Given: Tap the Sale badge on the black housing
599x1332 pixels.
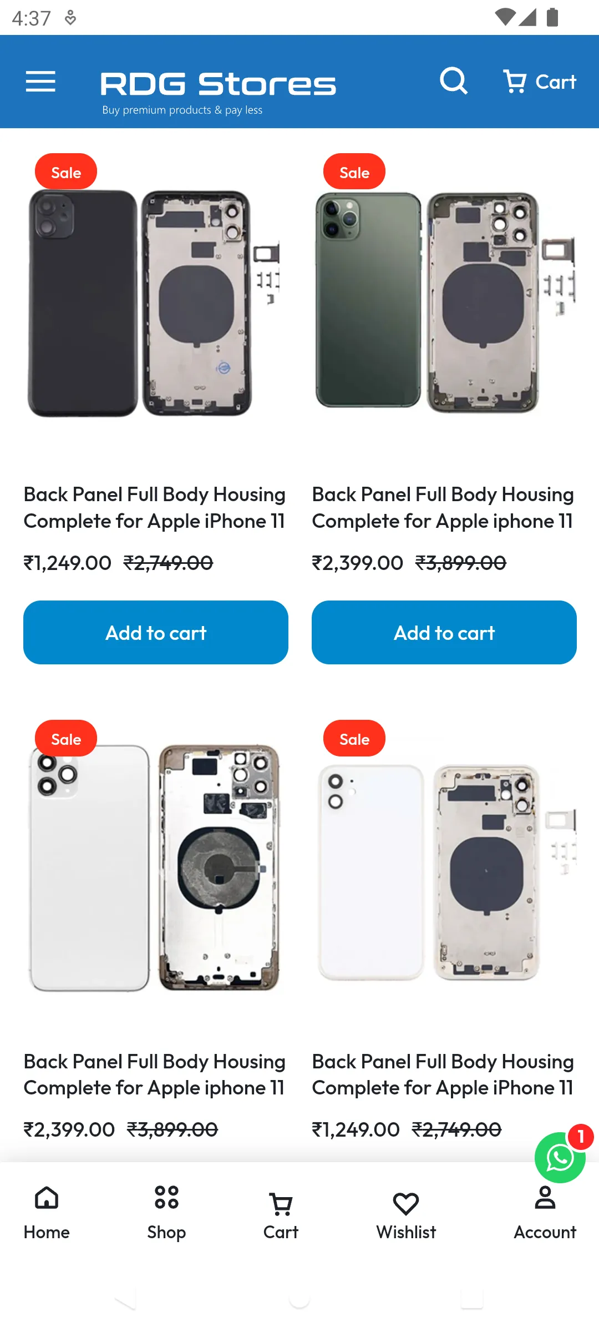Looking at the screenshot, I should (65, 171).
